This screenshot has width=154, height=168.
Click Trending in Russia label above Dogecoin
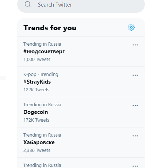tap(42, 105)
